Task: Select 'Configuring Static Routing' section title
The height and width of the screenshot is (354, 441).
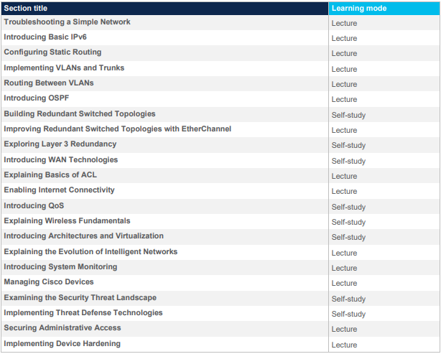Action: pos(52,52)
